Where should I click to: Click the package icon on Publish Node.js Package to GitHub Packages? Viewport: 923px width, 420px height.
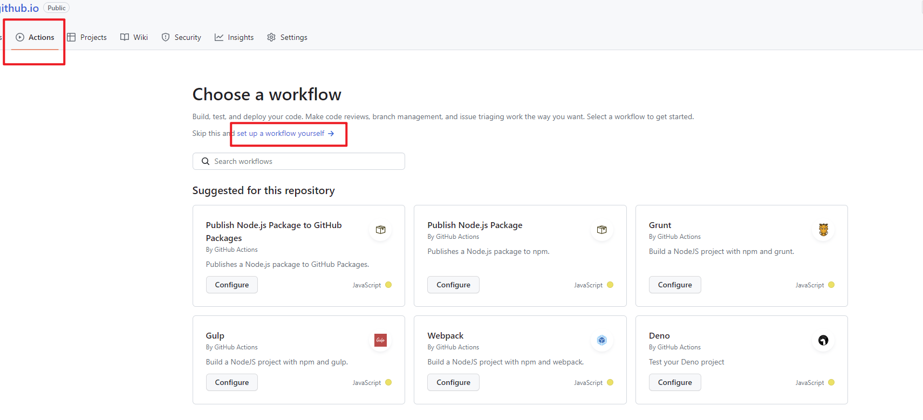click(x=381, y=230)
